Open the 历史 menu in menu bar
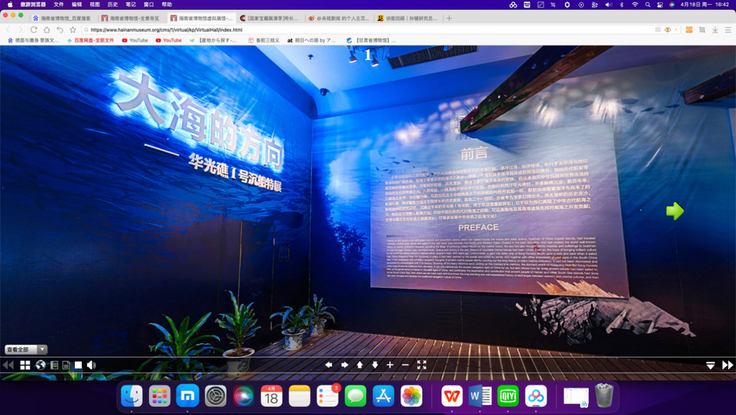The height and width of the screenshot is (415, 736). (112, 4)
